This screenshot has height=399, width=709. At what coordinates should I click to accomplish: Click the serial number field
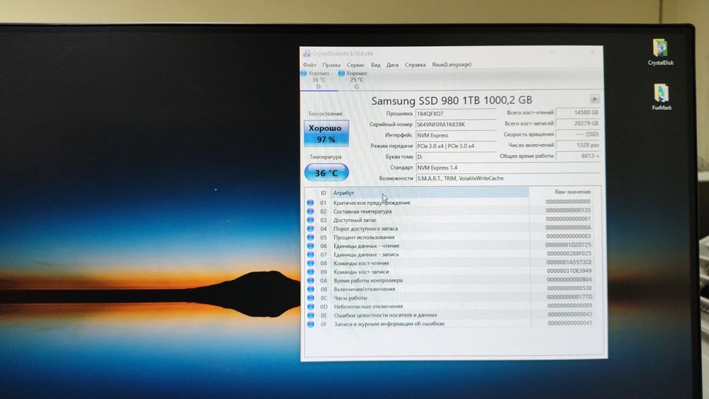point(456,124)
